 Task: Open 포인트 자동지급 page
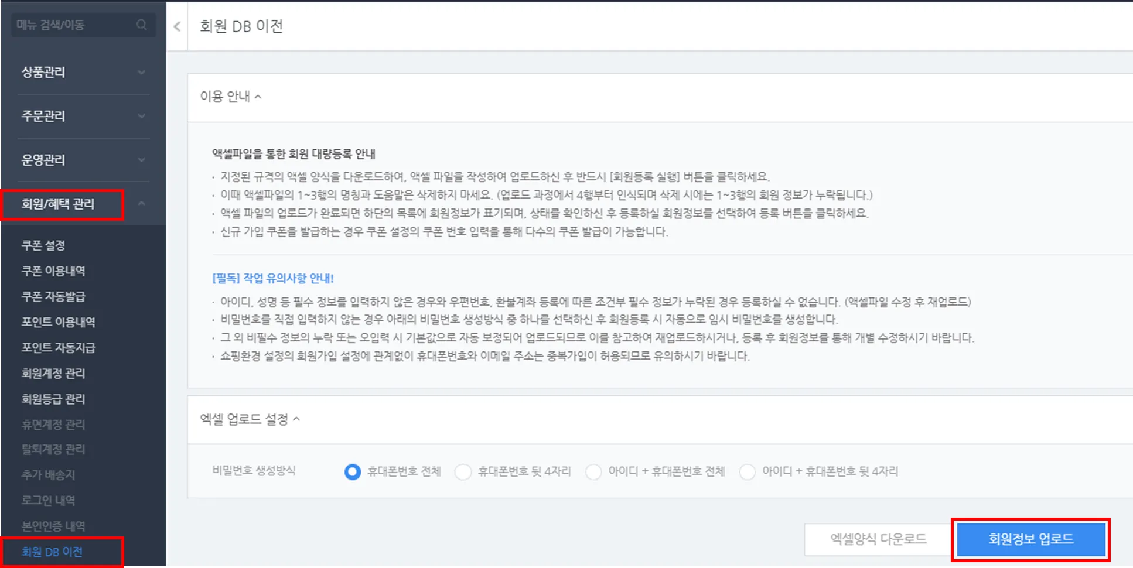(x=58, y=347)
